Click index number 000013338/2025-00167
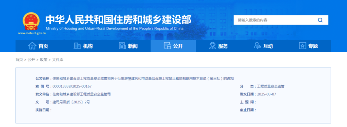Image resolution: width=347 pixels, height=127 pixels. click(72, 86)
